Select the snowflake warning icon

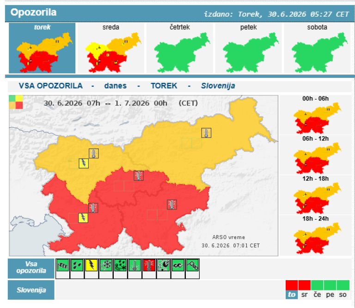(106, 265)
